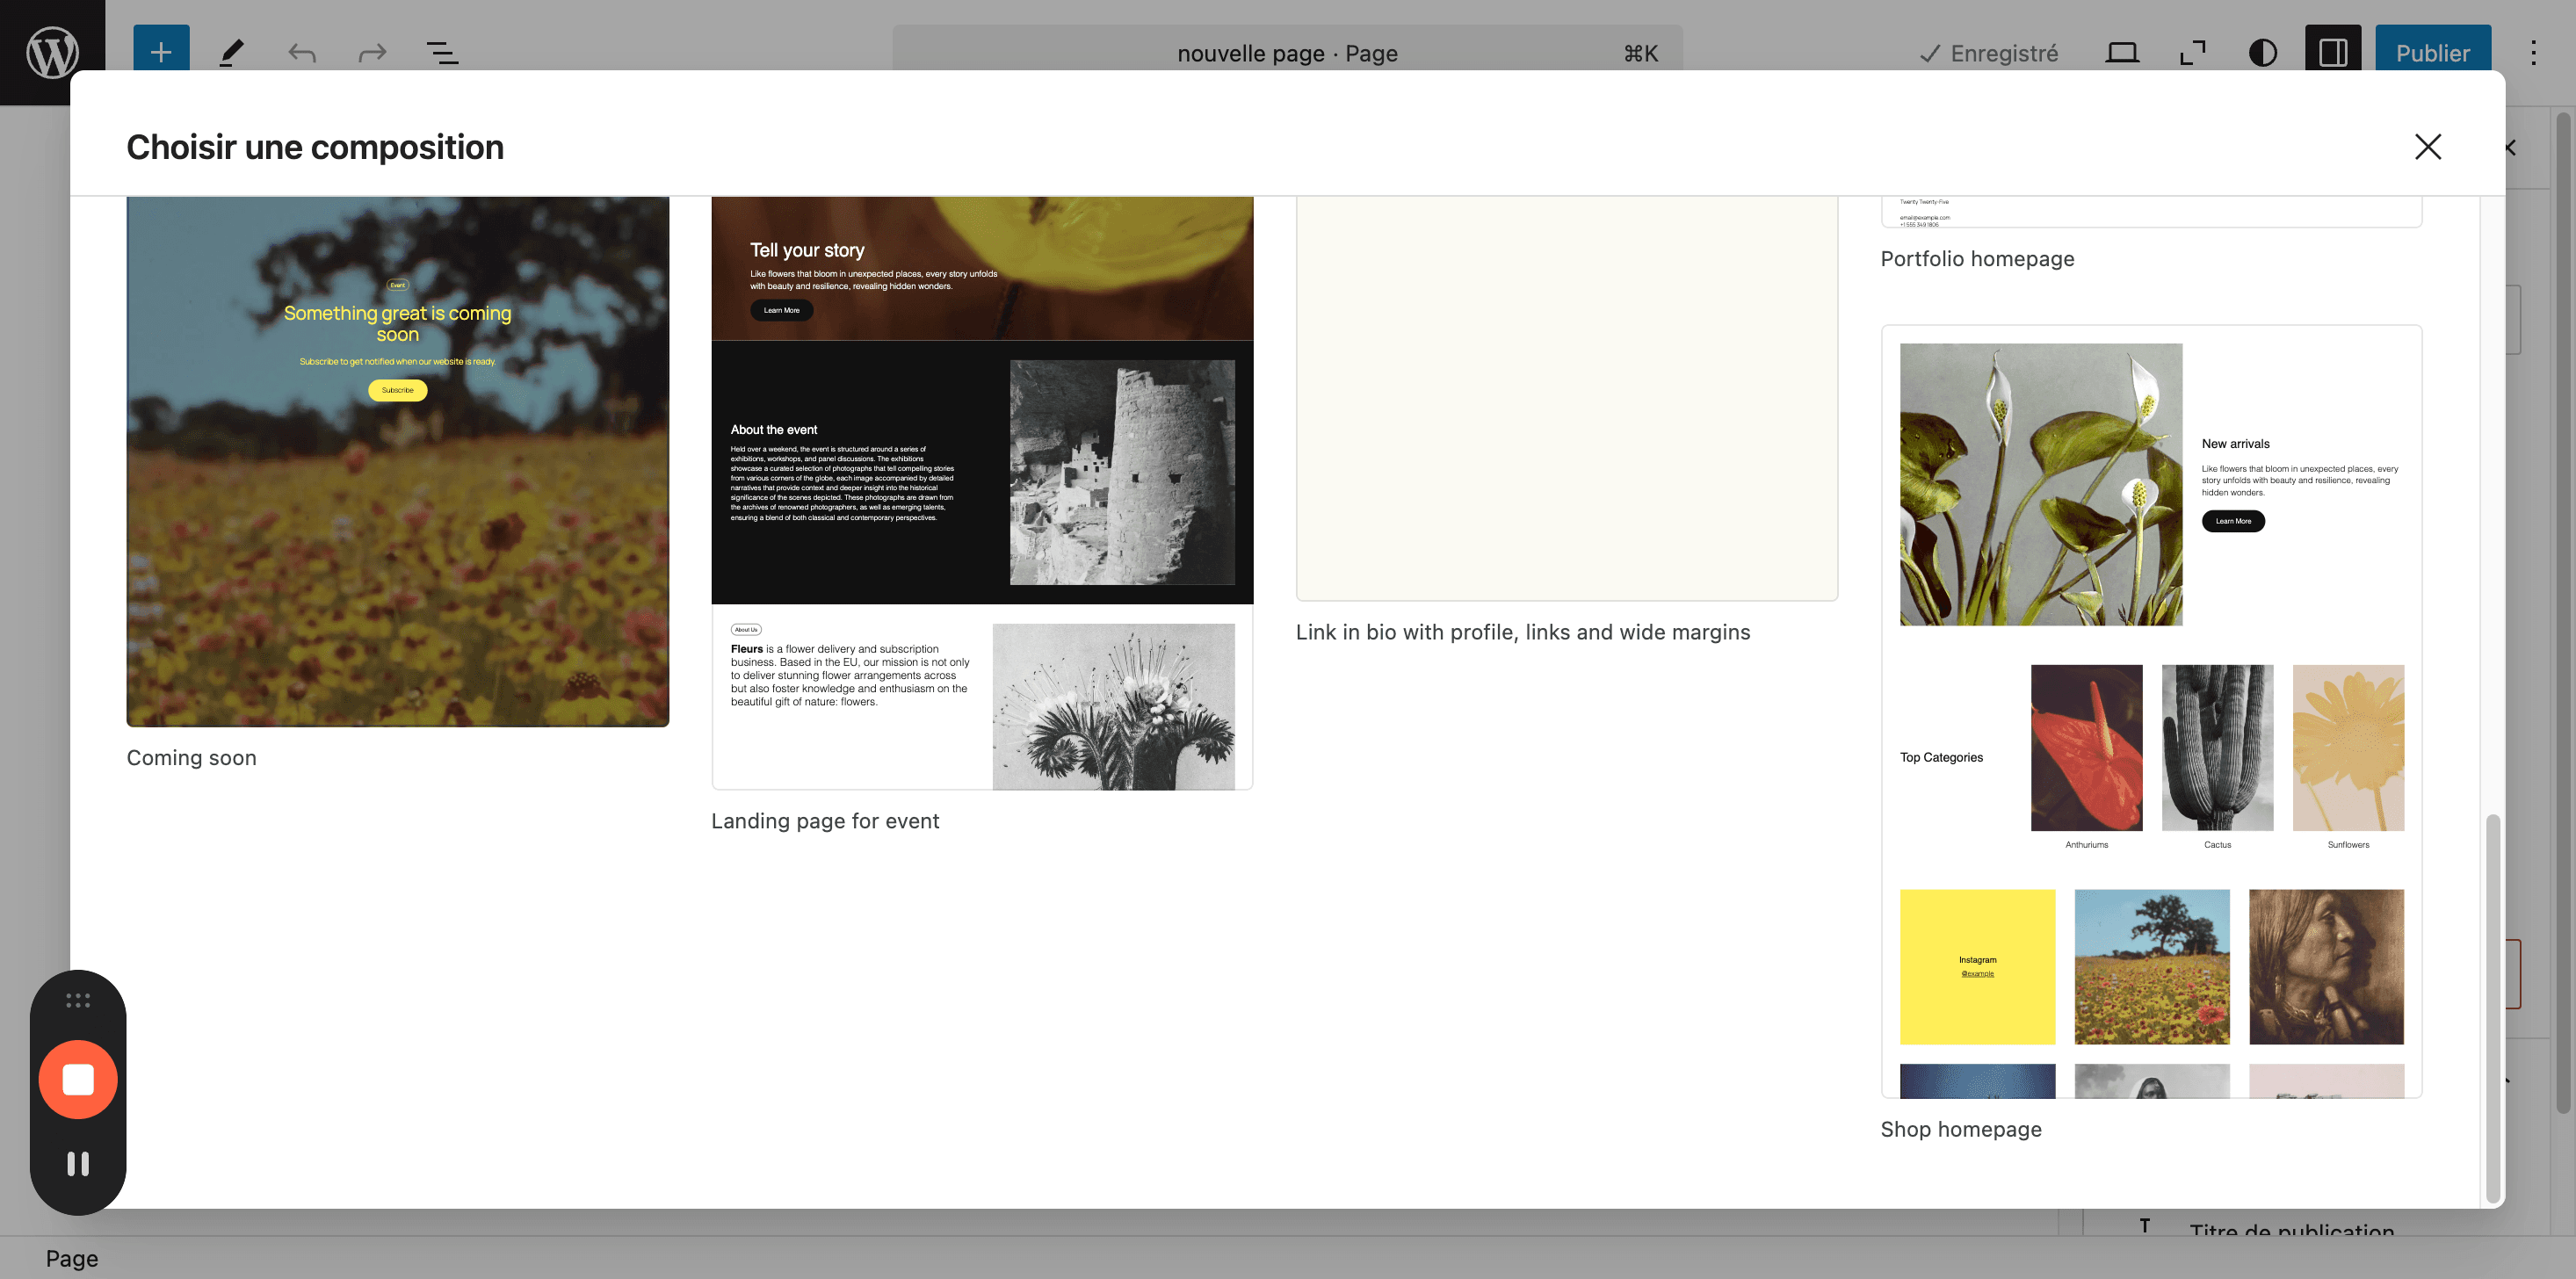
Task: Undo the last change
Action: (x=301, y=53)
